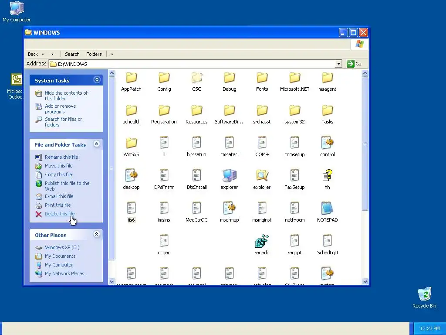This screenshot has height=335, width=446.
Task: Open Microsoft Outlook desktop shortcut
Action: pyautogui.click(x=16, y=87)
